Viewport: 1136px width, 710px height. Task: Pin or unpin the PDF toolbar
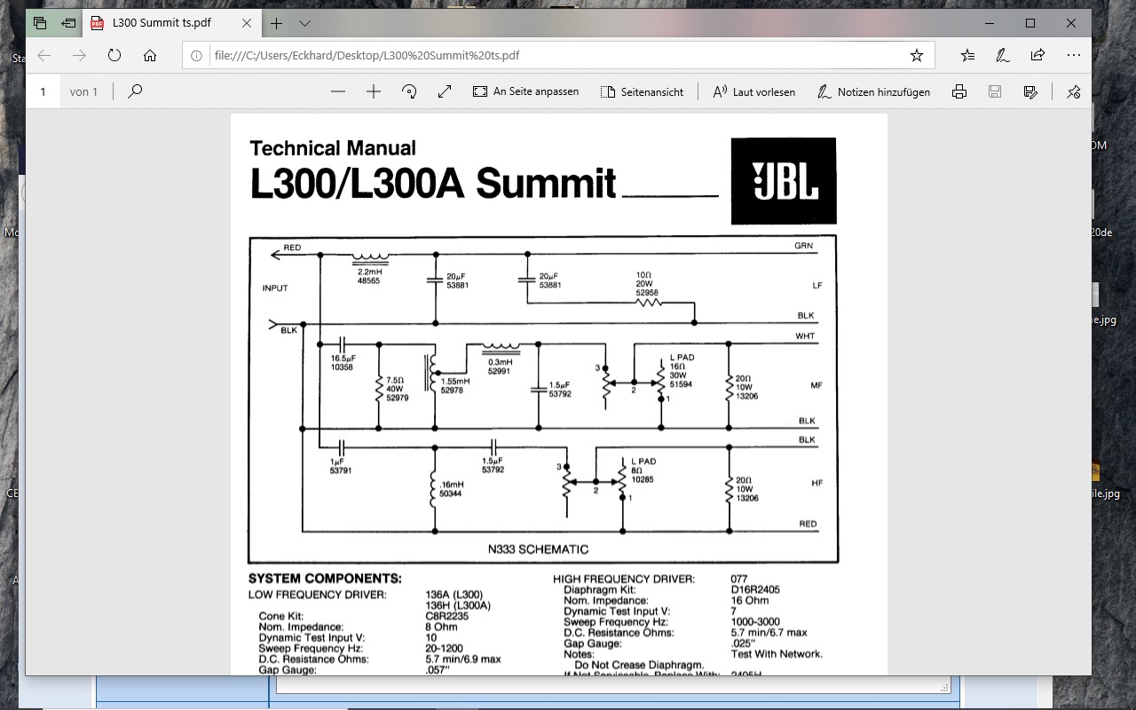click(1073, 91)
